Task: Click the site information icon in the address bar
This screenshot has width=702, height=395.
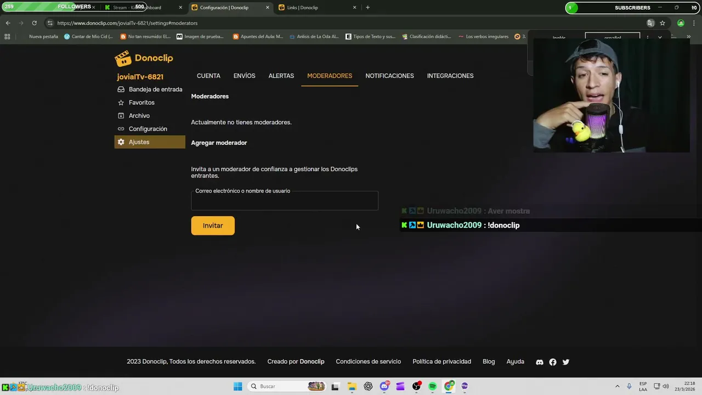Action: (50, 23)
